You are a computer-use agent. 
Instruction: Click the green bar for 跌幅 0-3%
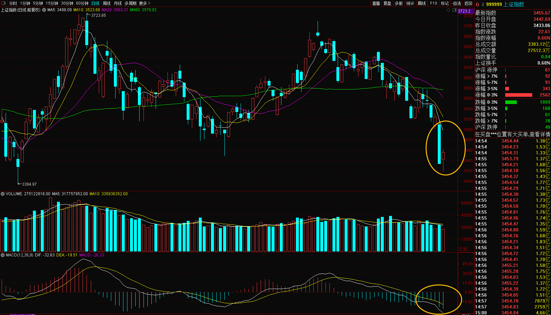coord(511,102)
